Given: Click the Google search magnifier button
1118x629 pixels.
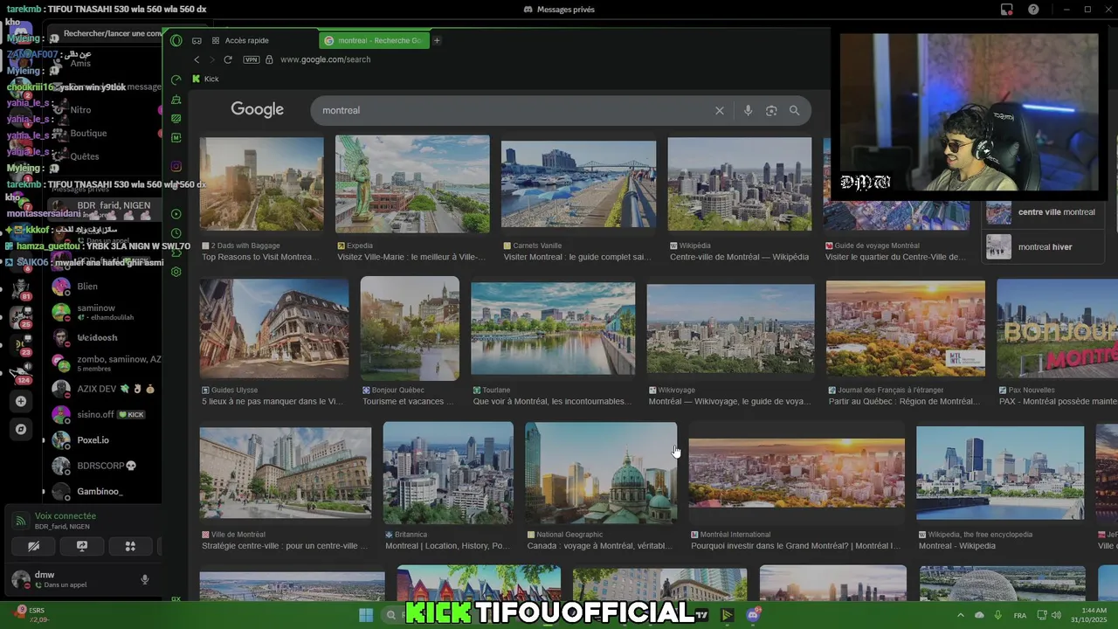Looking at the screenshot, I should tap(794, 111).
